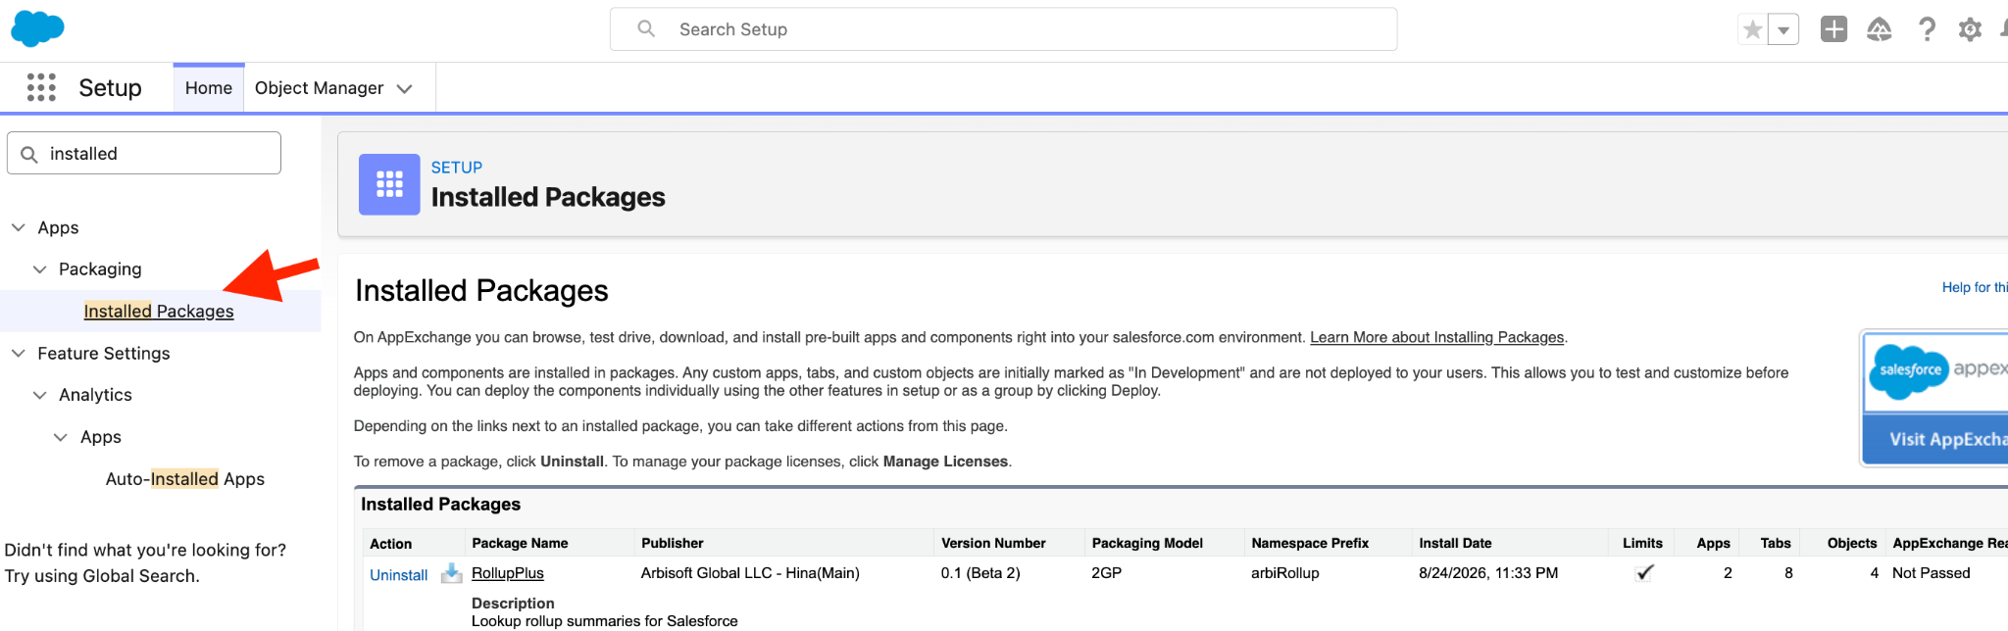Screen dimensions: 2008x631
Task: Click the Uninstall link for RollupPlus
Action: pos(398,575)
